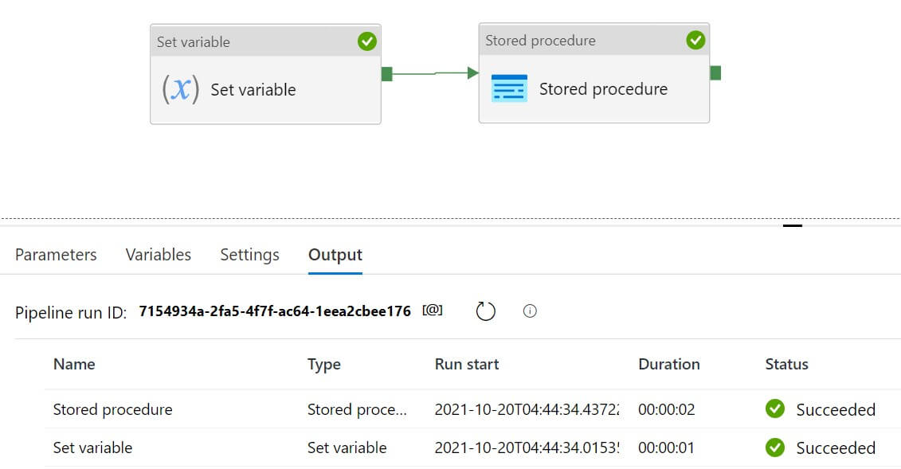
Task: Select the Set variable row name in output
Action: coord(92,448)
